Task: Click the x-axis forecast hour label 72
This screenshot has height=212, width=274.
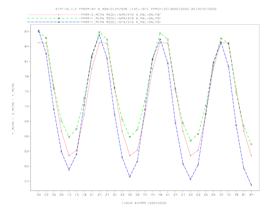Action: point(221,195)
